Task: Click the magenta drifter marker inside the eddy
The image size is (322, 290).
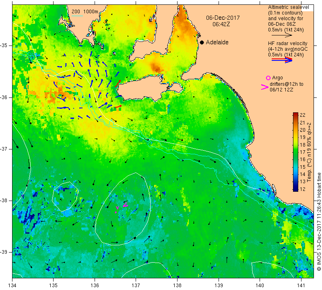Action: [126, 205]
